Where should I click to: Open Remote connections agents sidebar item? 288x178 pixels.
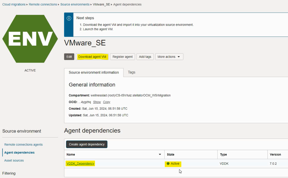pos(23,145)
